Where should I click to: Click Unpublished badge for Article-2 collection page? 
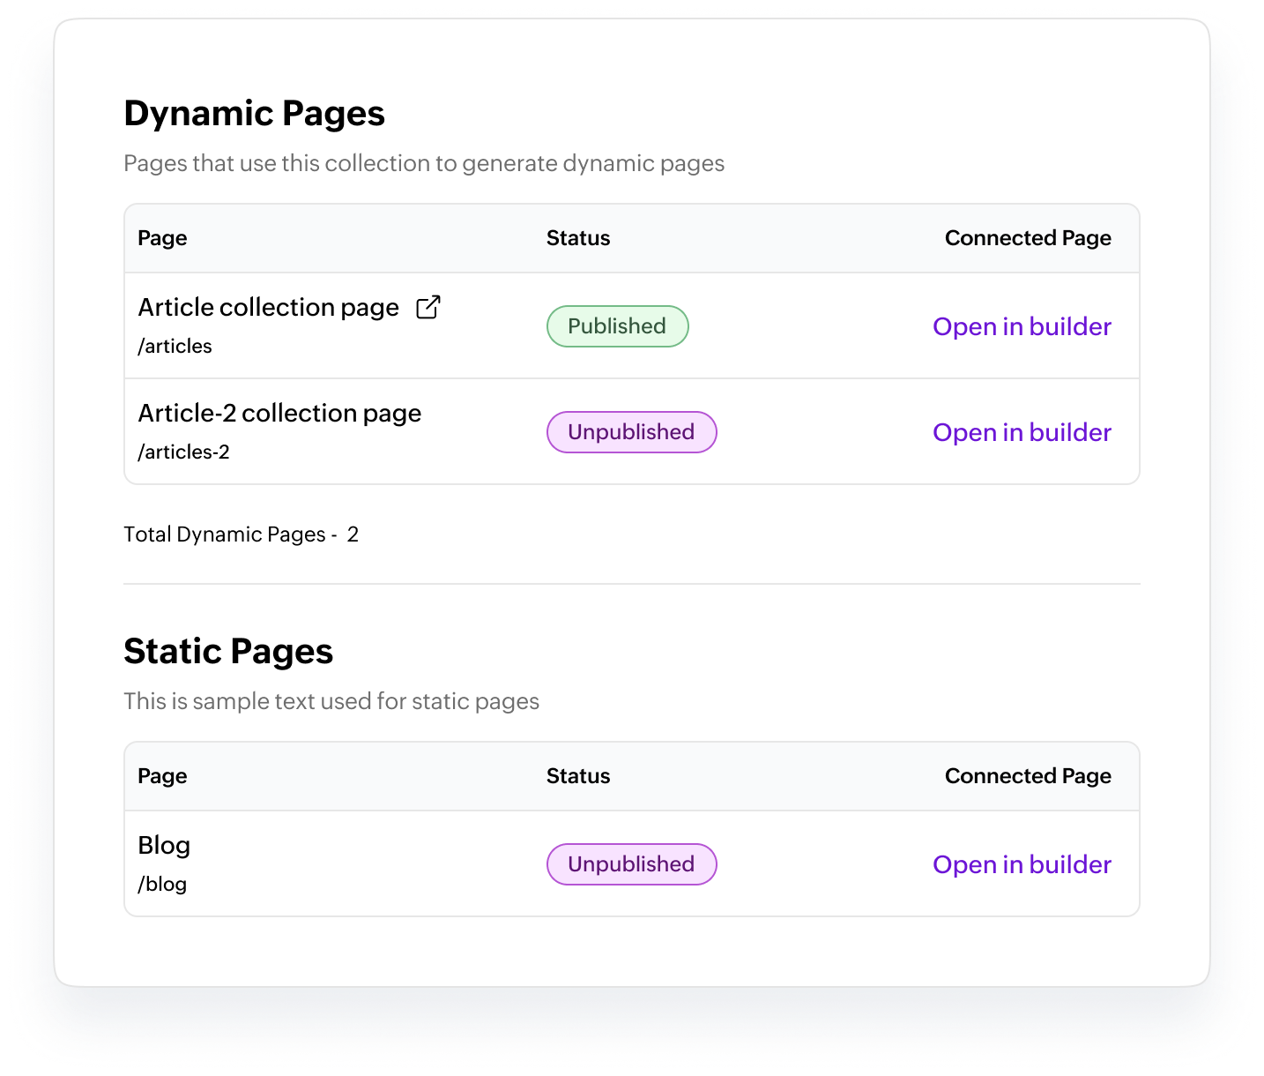632,432
